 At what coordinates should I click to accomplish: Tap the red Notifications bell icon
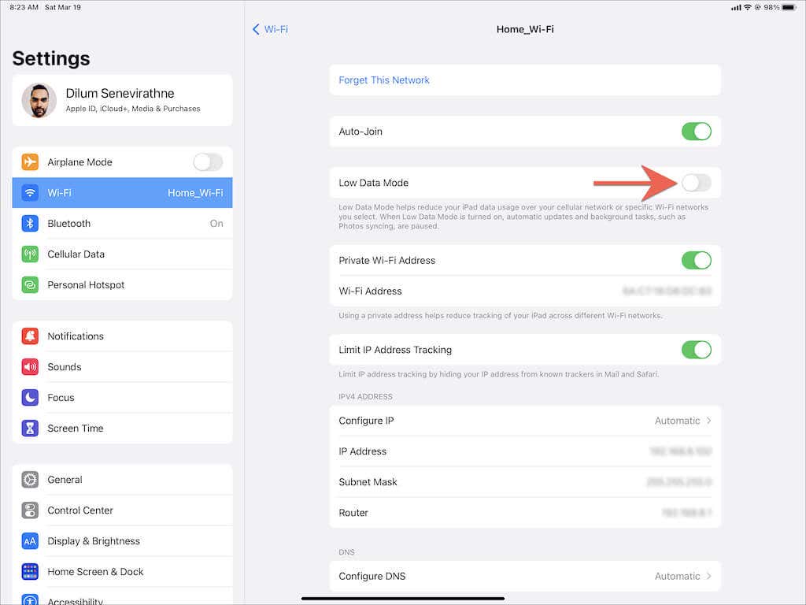(30, 336)
